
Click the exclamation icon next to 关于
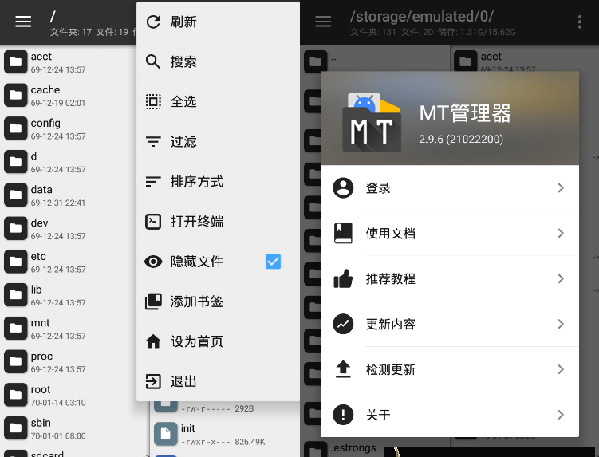[343, 415]
